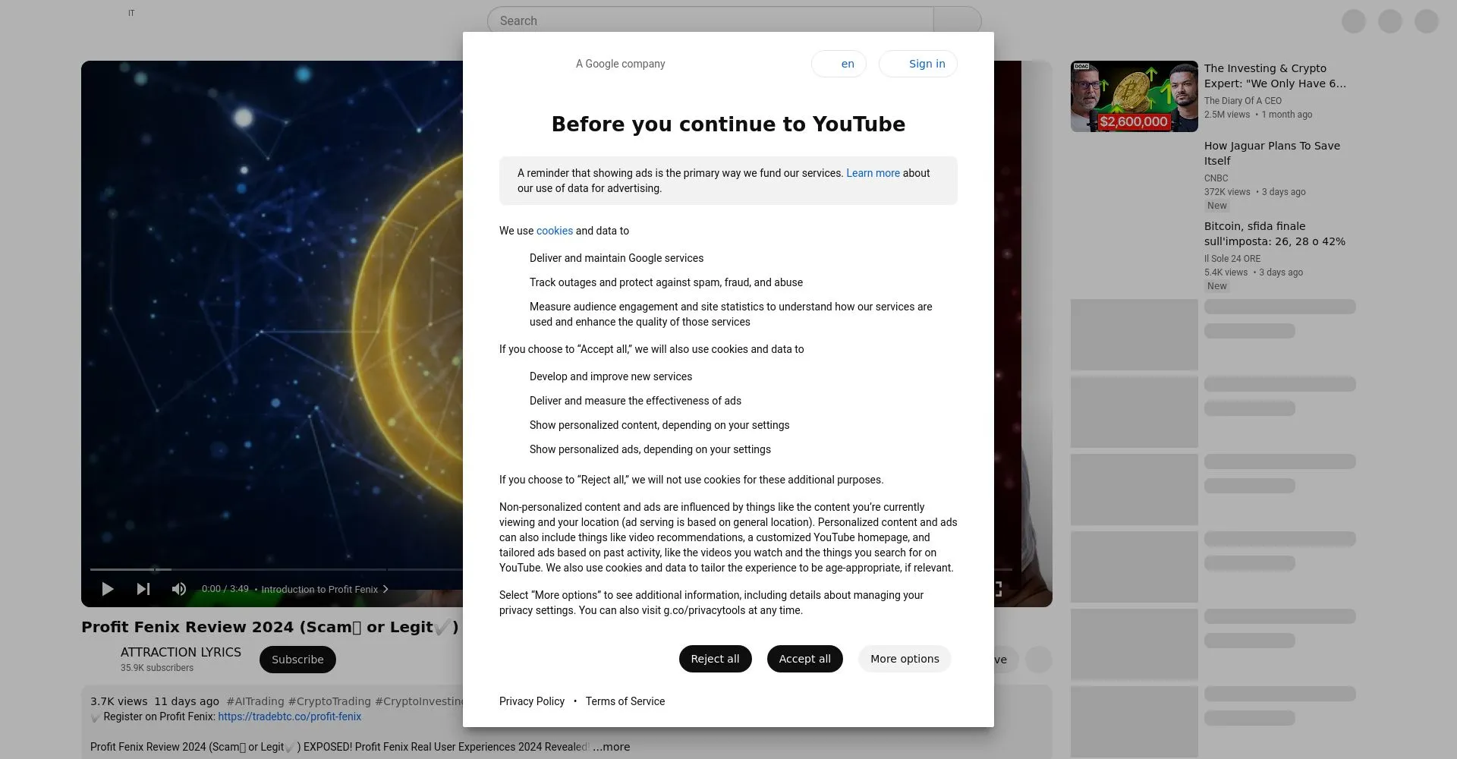Mute the video volume speaker icon

179,589
